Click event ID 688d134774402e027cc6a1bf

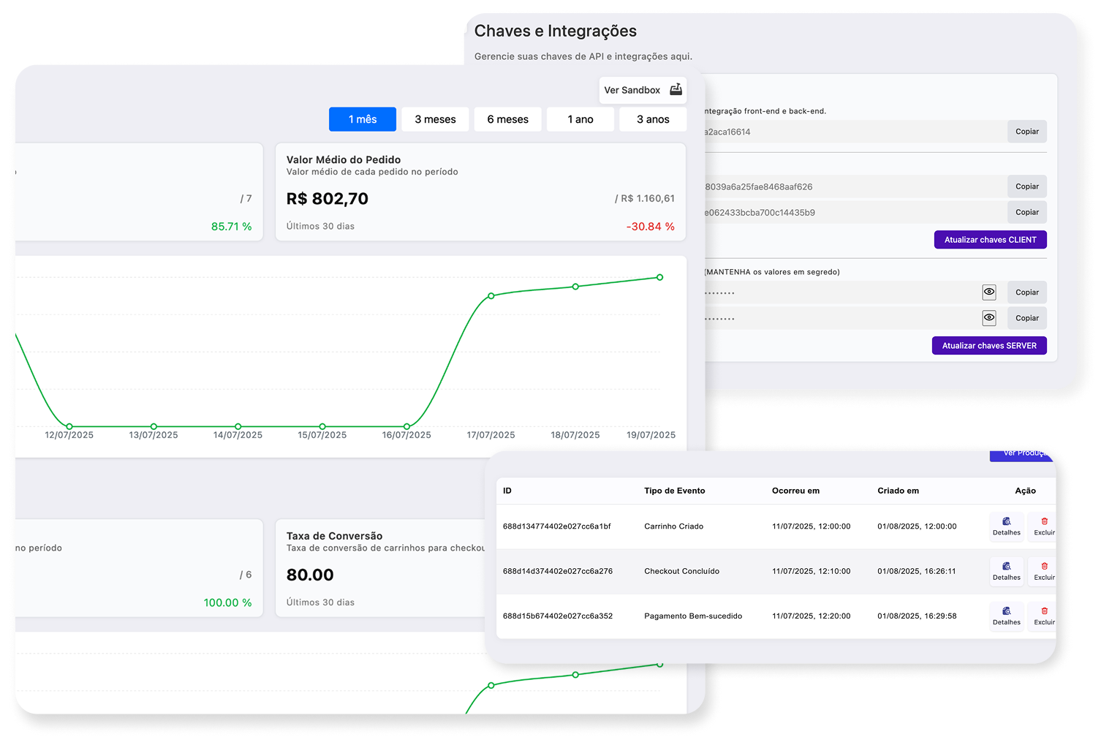[x=556, y=526]
